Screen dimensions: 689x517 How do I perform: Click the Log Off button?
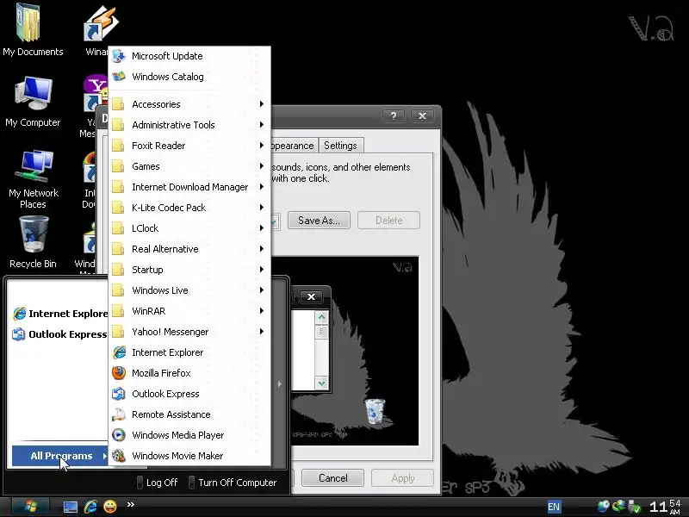(158, 483)
